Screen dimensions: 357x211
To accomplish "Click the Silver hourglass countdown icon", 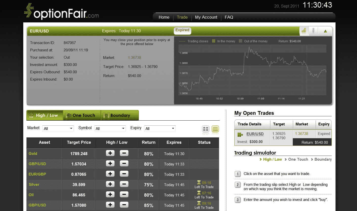I will coord(199,183).
